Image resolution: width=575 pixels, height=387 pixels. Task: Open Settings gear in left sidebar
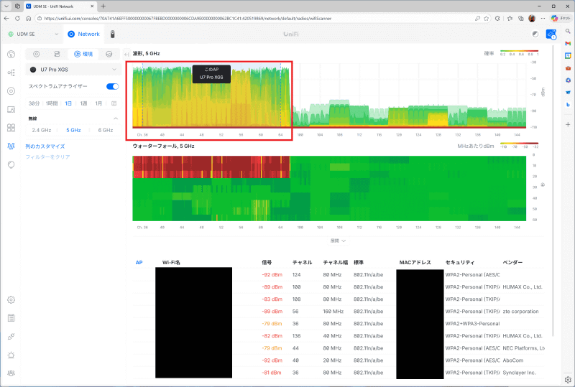pyautogui.click(x=11, y=300)
